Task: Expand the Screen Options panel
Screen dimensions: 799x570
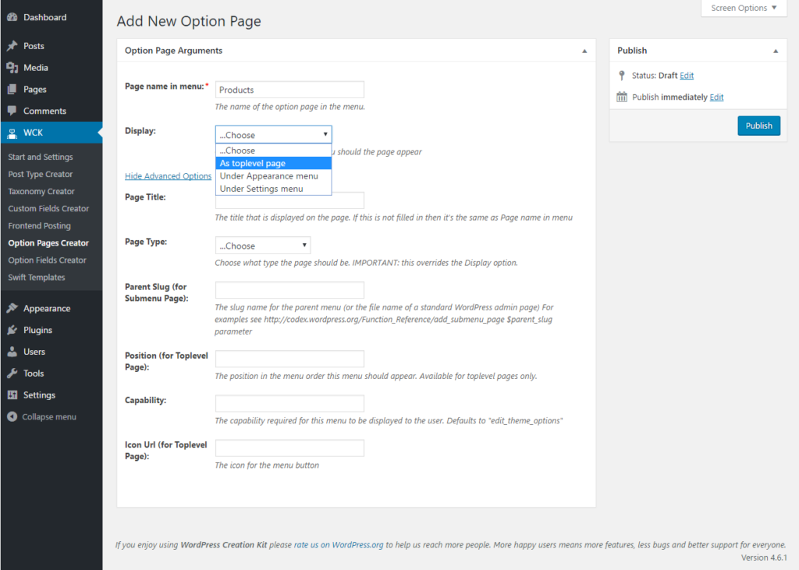Action: (x=742, y=8)
